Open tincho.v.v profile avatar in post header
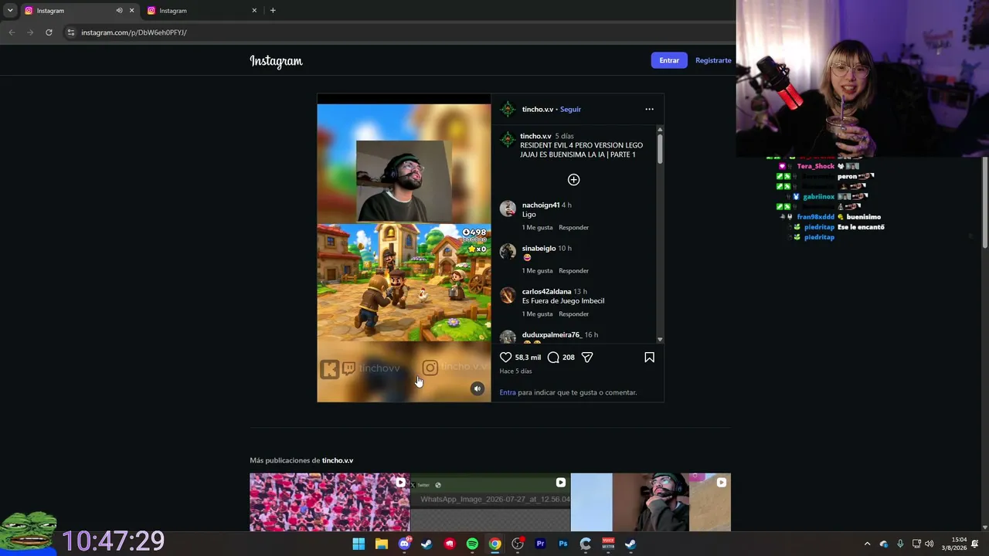This screenshot has width=989, height=556. point(508,109)
